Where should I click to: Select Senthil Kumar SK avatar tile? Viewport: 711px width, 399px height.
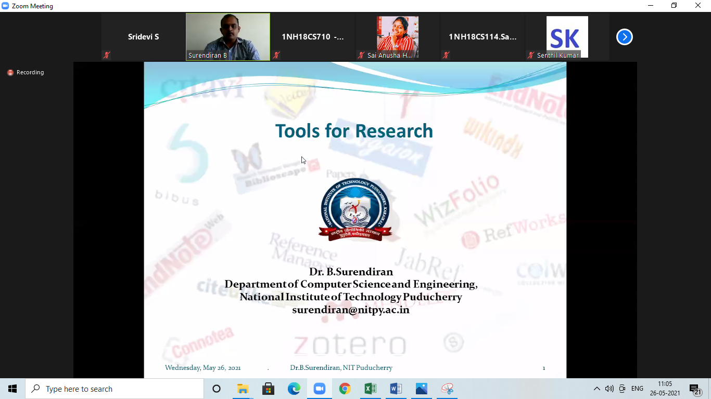point(567,37)
